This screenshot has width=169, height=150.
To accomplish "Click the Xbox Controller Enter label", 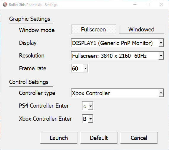I will (x=45, y=119).
